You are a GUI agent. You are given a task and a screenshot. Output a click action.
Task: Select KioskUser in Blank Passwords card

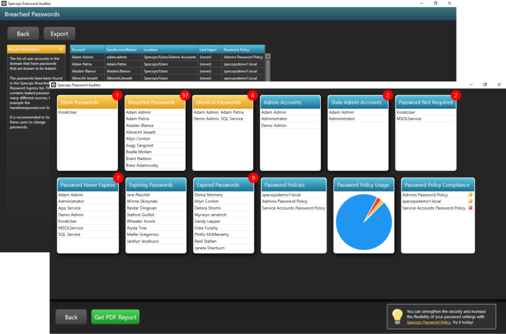click(x=87, y=112)
